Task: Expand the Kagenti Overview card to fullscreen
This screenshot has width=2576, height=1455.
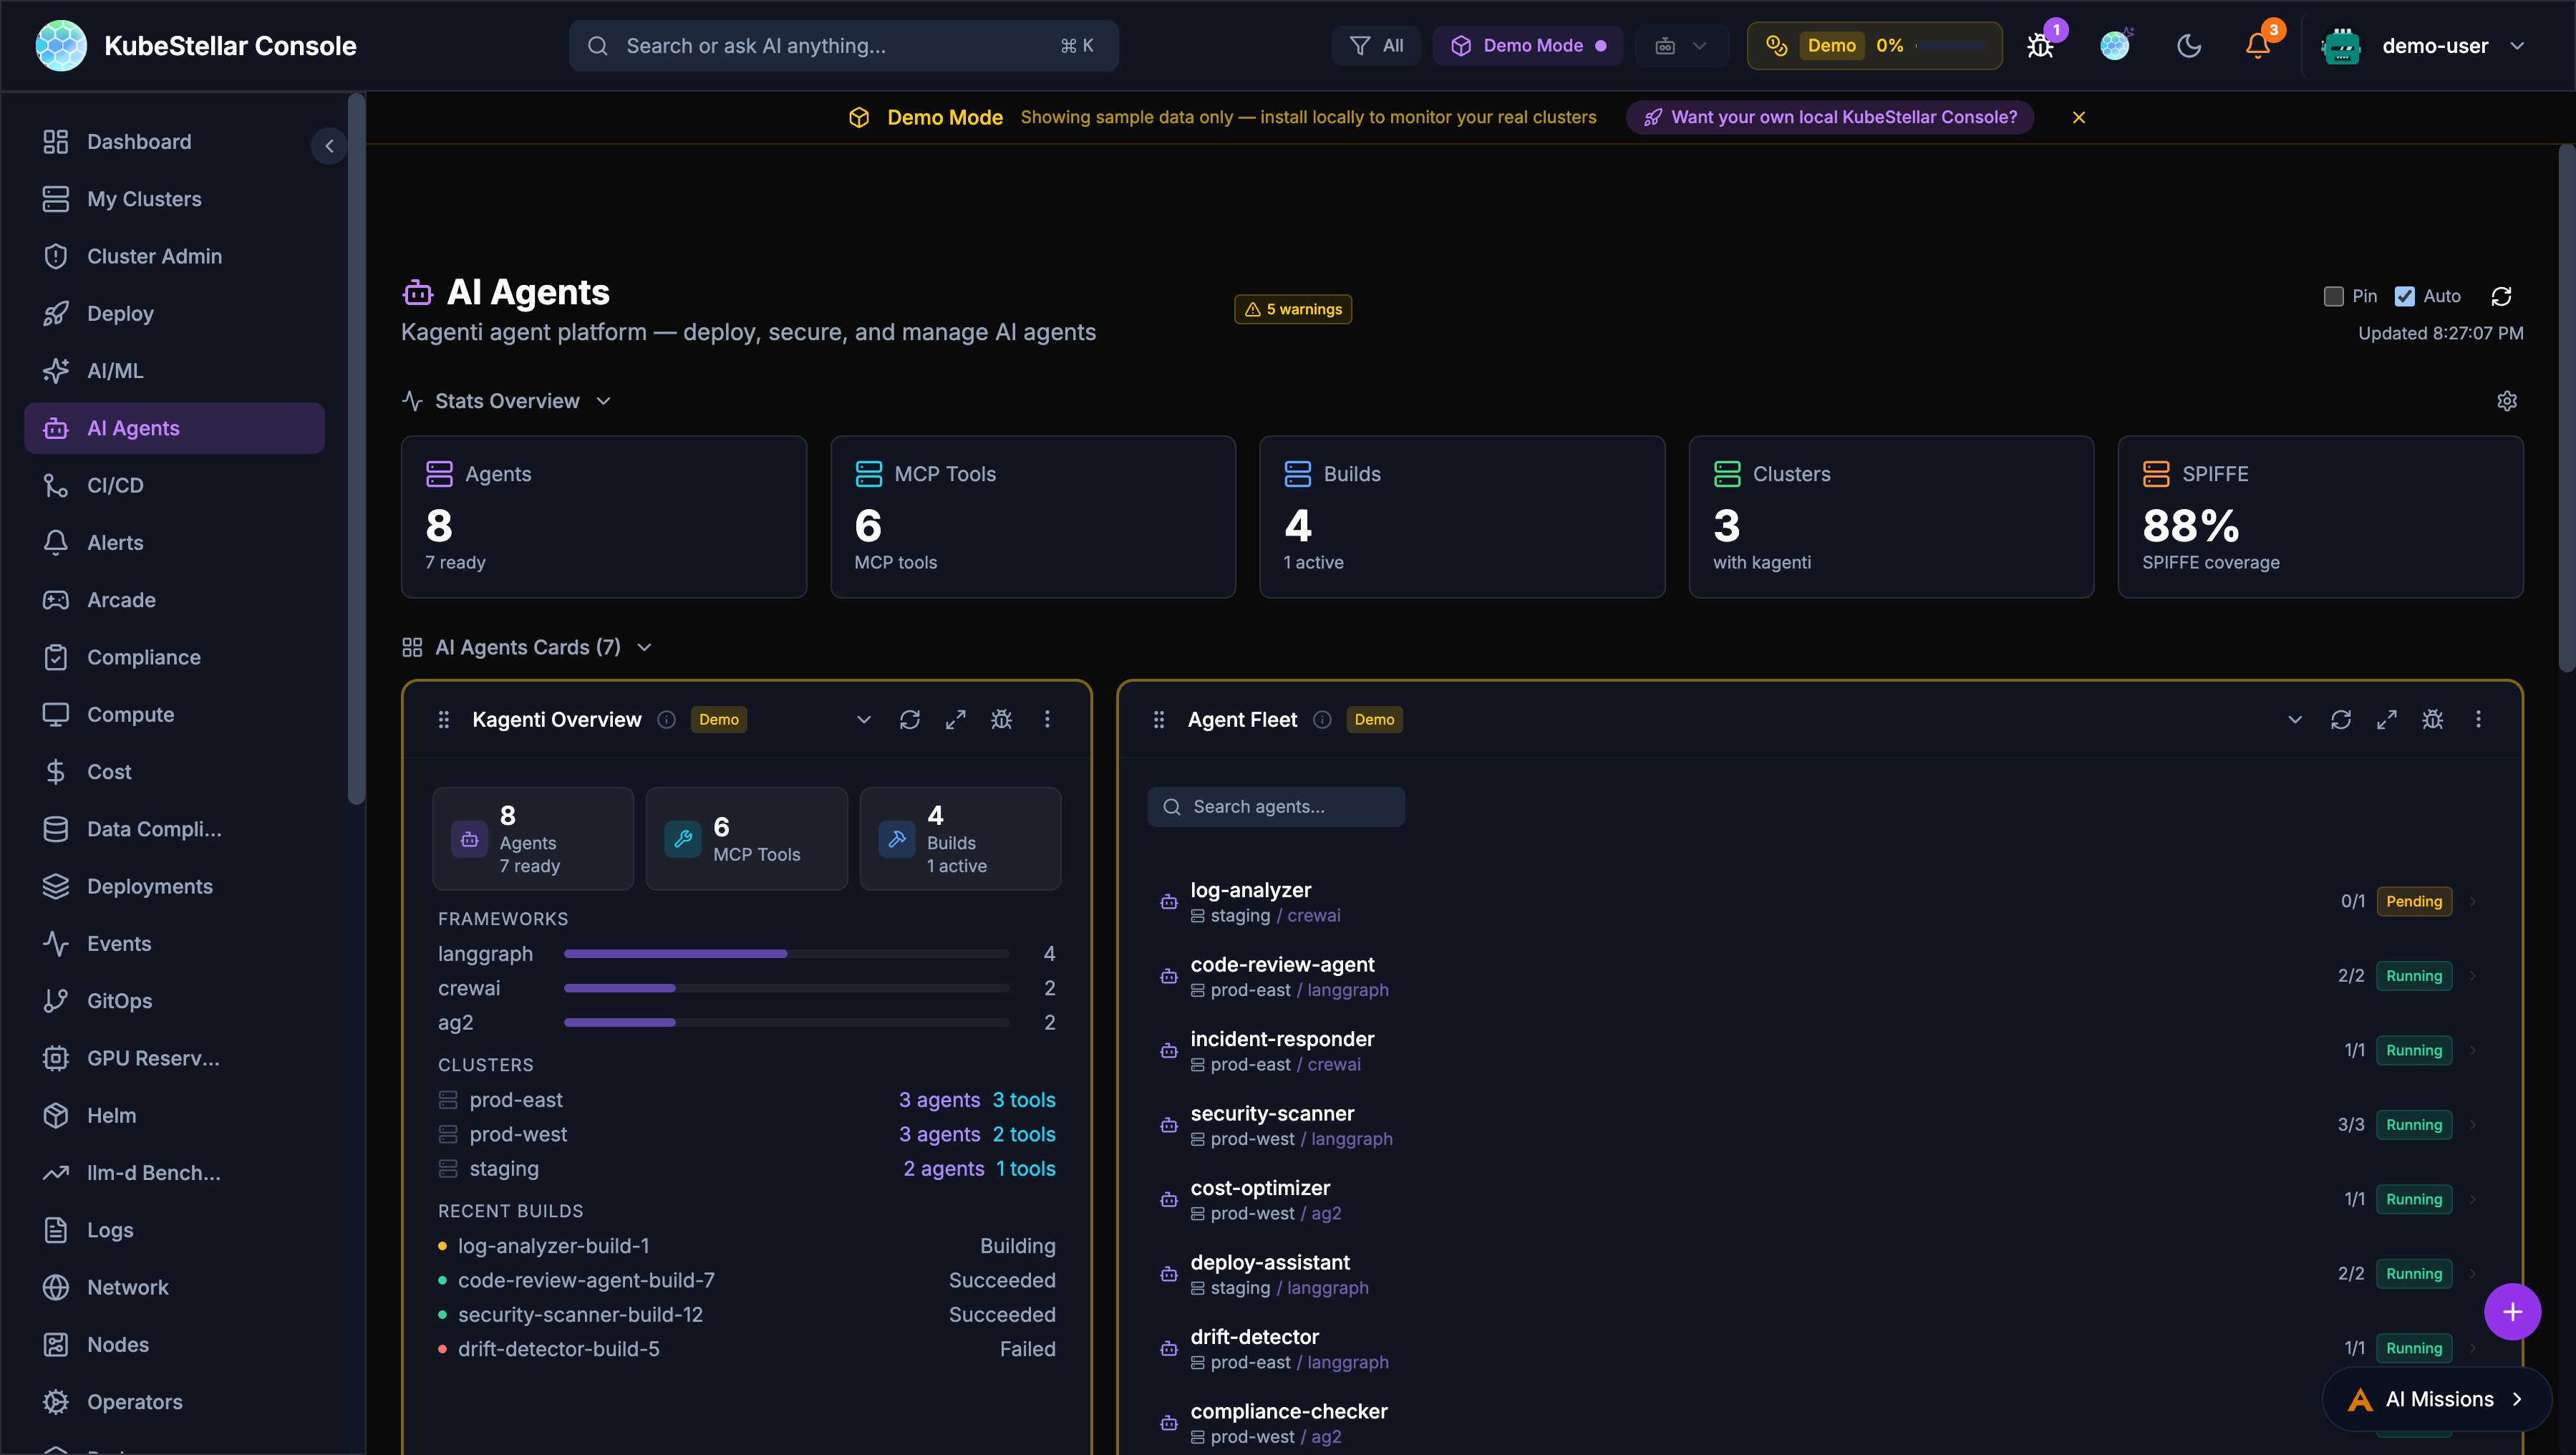Action: pos(955,719)
